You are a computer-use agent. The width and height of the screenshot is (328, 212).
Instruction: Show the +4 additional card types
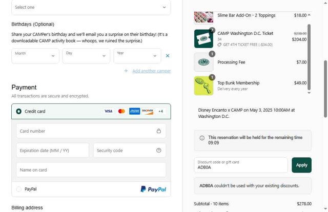pos(160,111)
